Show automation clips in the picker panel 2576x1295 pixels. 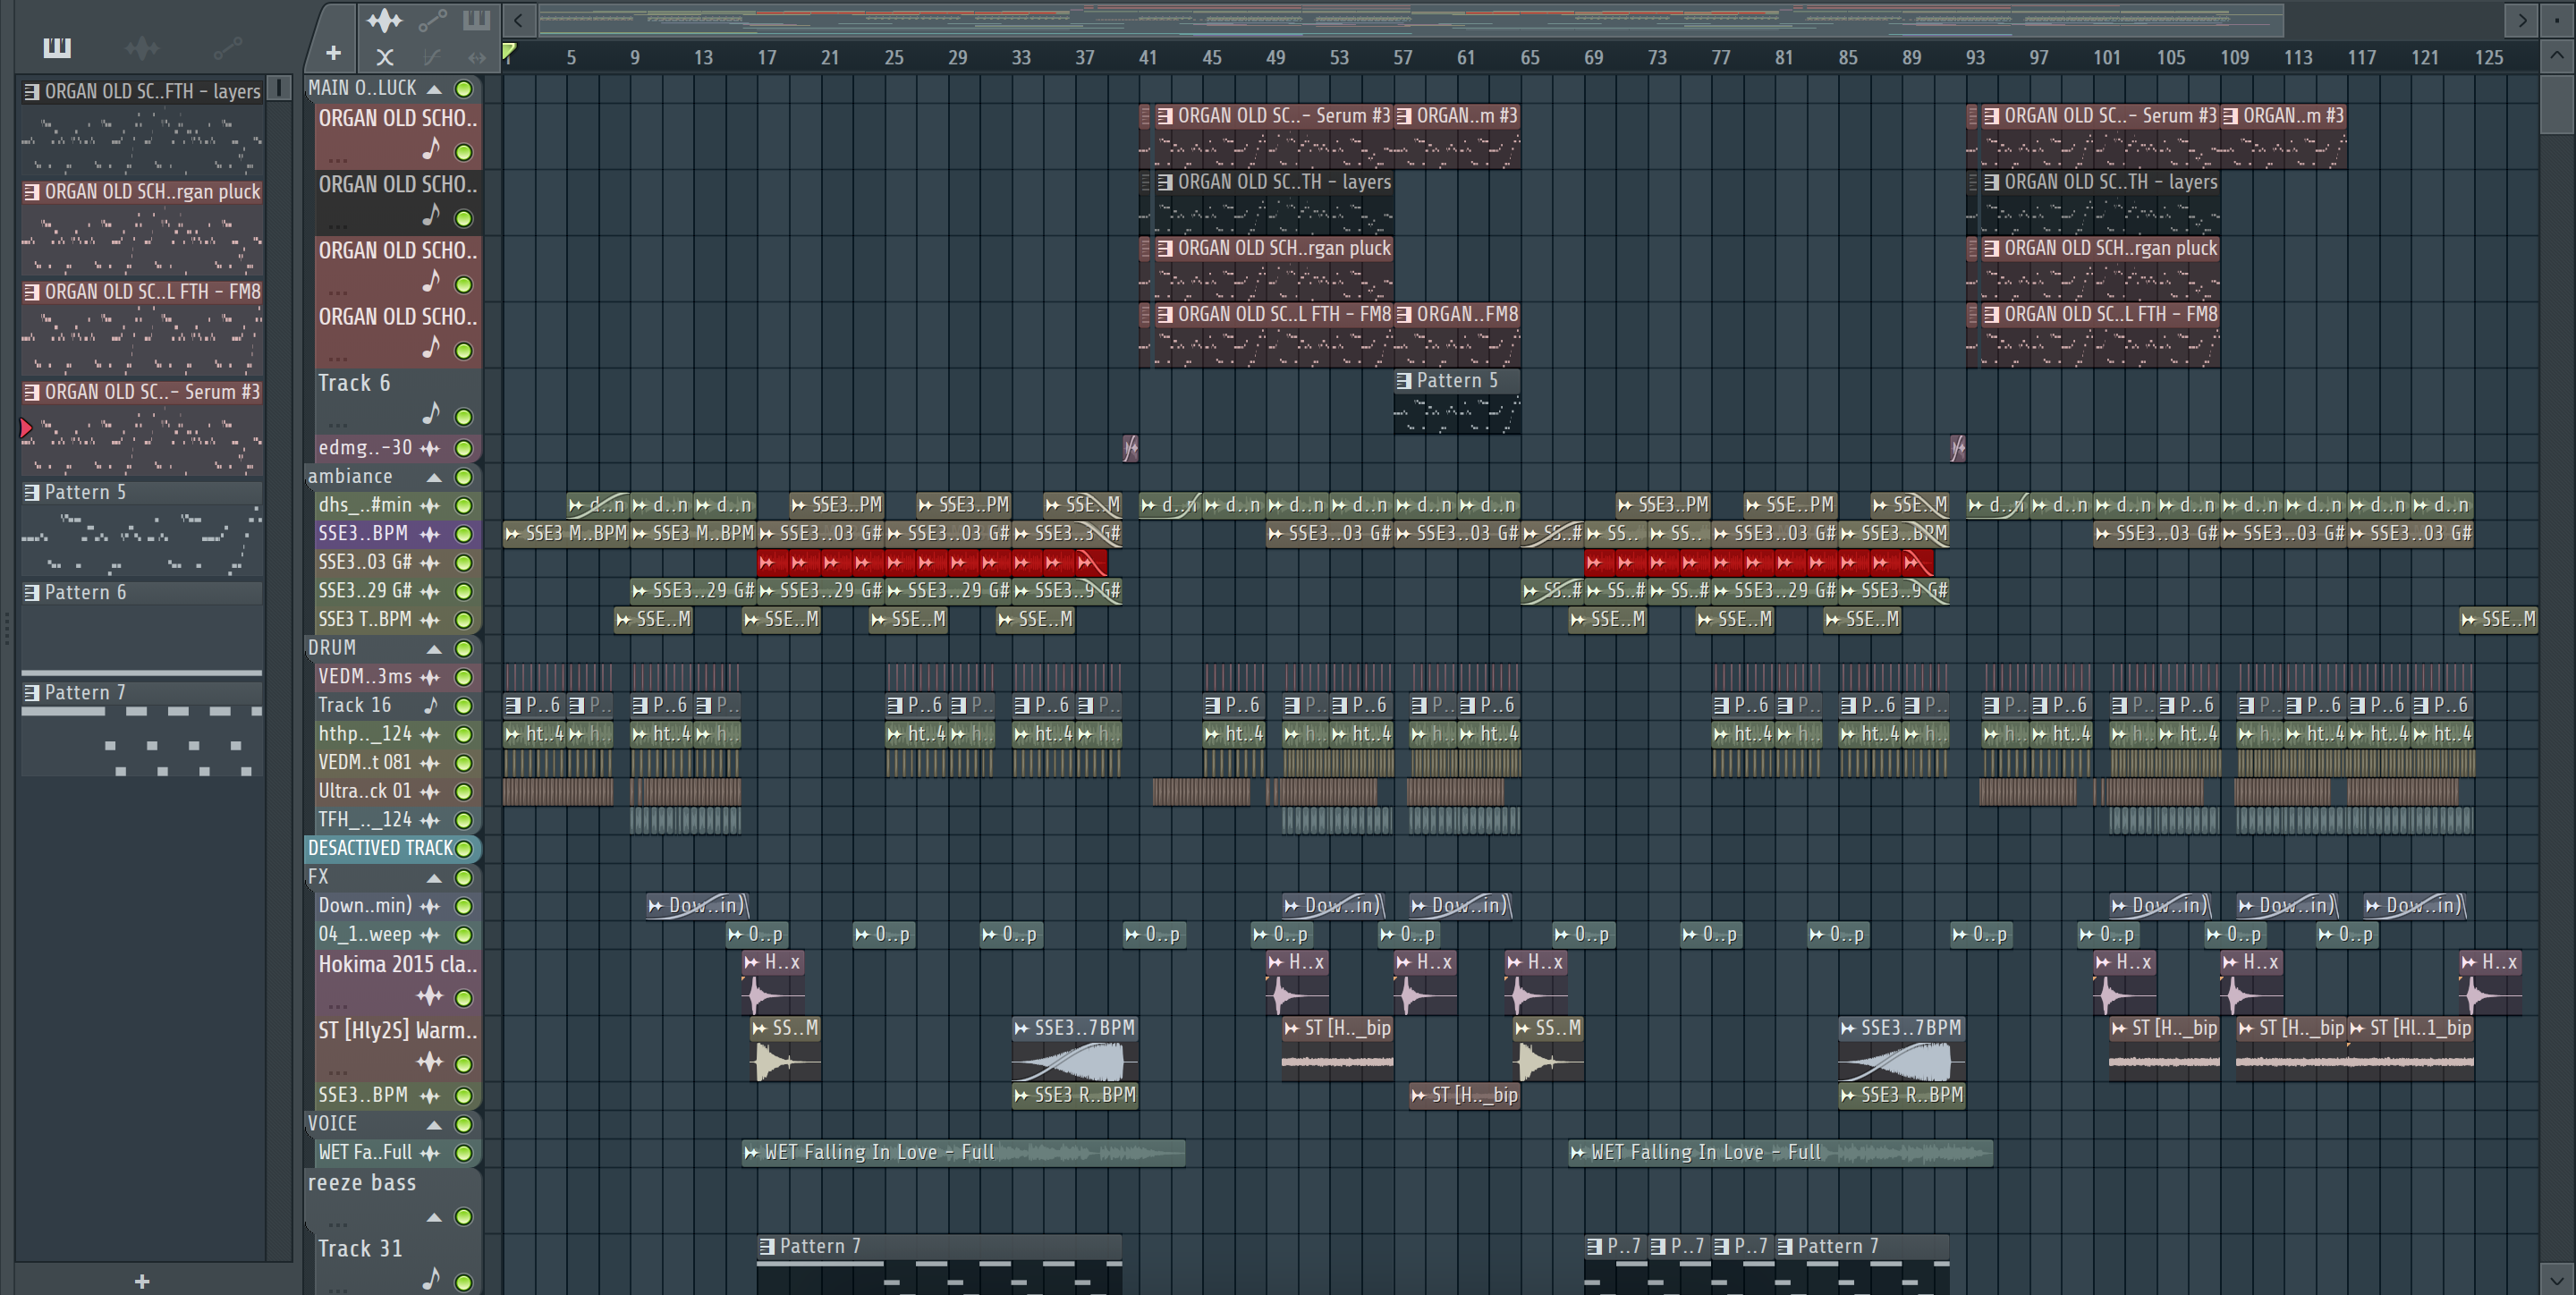point(227,47)
